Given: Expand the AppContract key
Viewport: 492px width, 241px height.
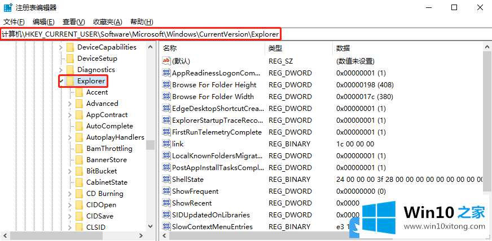Looking at the screenshot, I should click(69, 115).
